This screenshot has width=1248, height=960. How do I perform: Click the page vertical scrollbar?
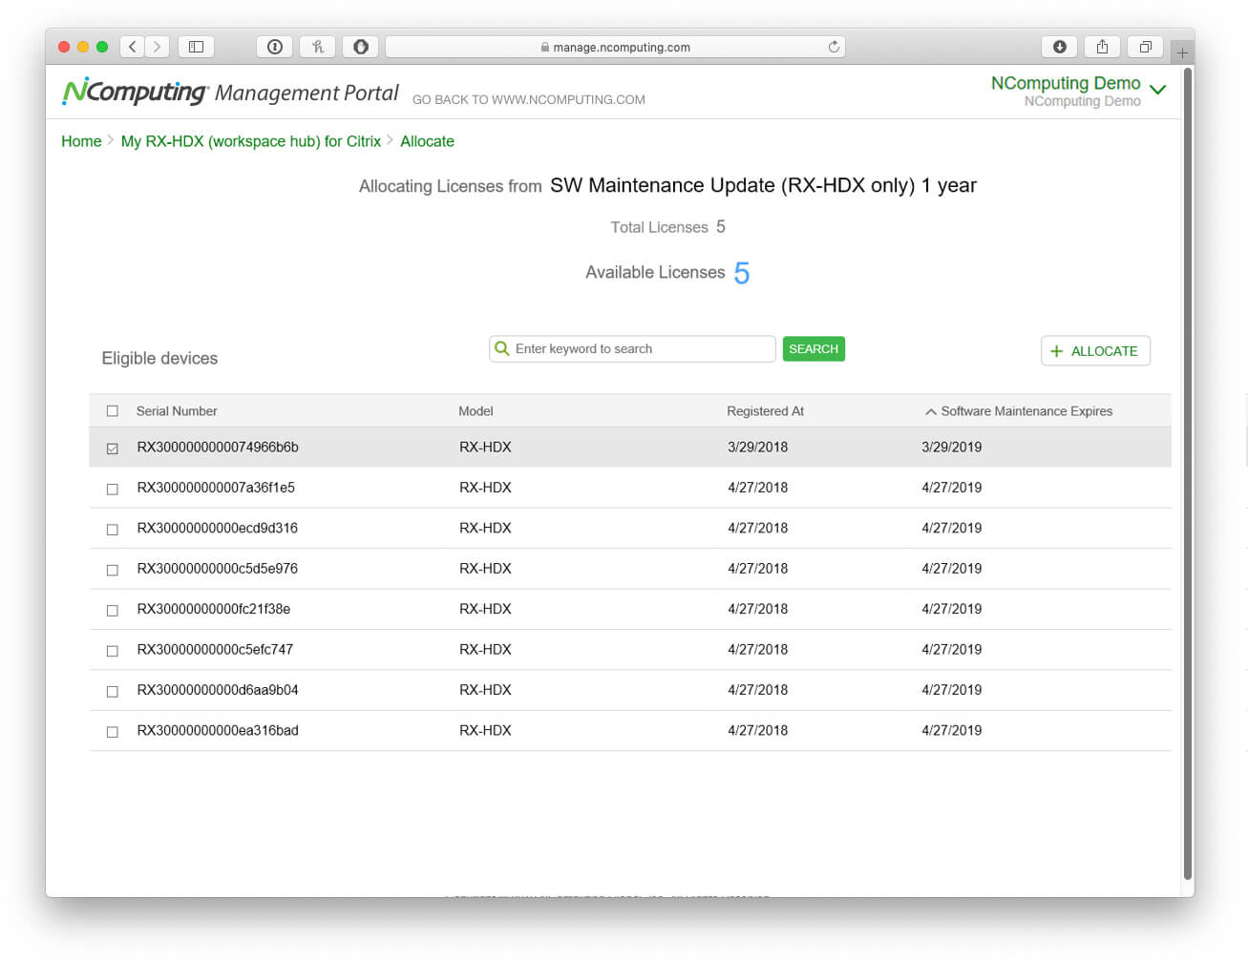[1188, 473]
